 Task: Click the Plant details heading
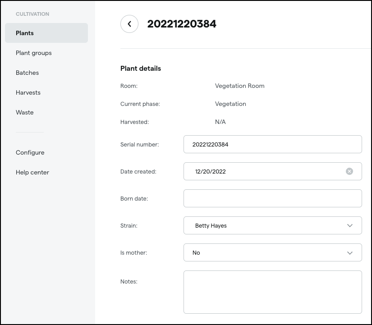(141, 69)
